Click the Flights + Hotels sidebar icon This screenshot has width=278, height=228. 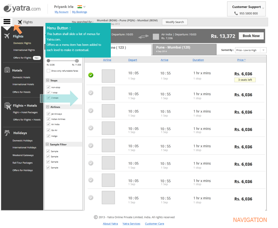pyautogui.click(x=8, y=106)
